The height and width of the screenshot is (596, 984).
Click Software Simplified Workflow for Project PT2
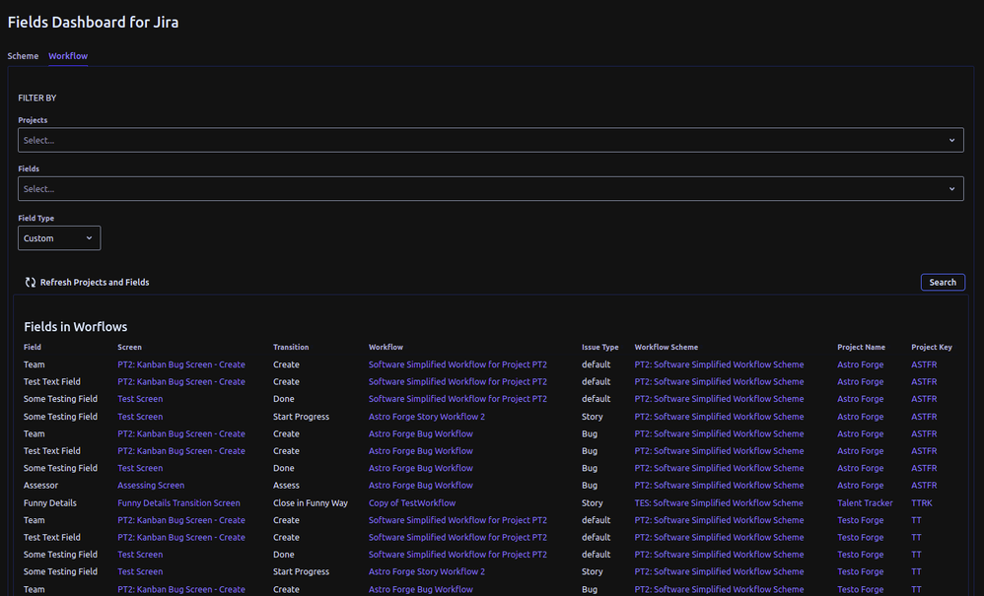[457, 364]
